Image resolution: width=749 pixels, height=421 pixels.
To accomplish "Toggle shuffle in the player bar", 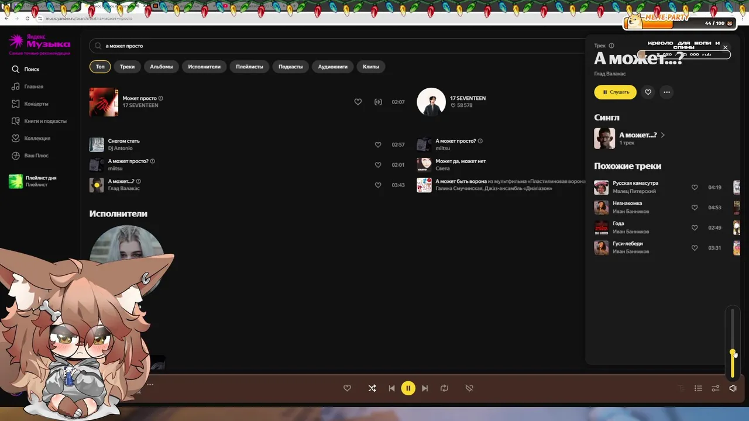I will pos(372,388).
